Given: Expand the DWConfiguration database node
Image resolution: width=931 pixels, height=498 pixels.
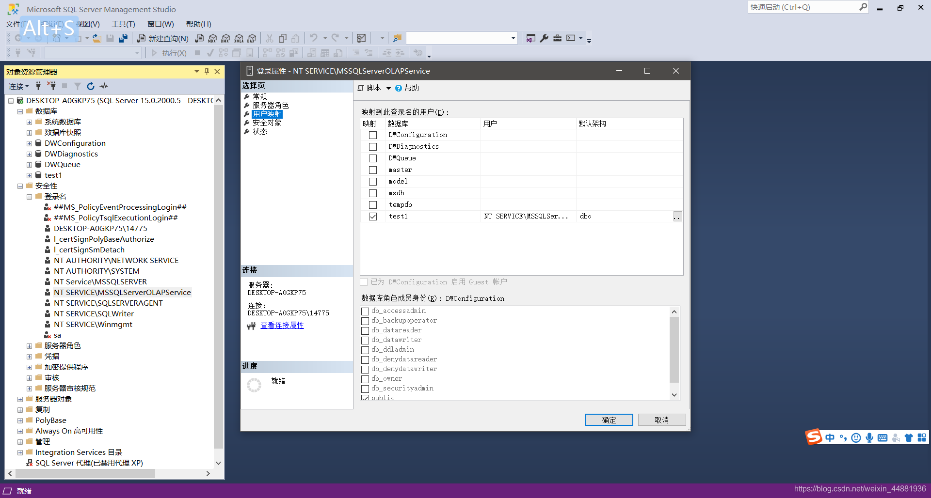Looking at the screenshot, I should click(30, 143).
